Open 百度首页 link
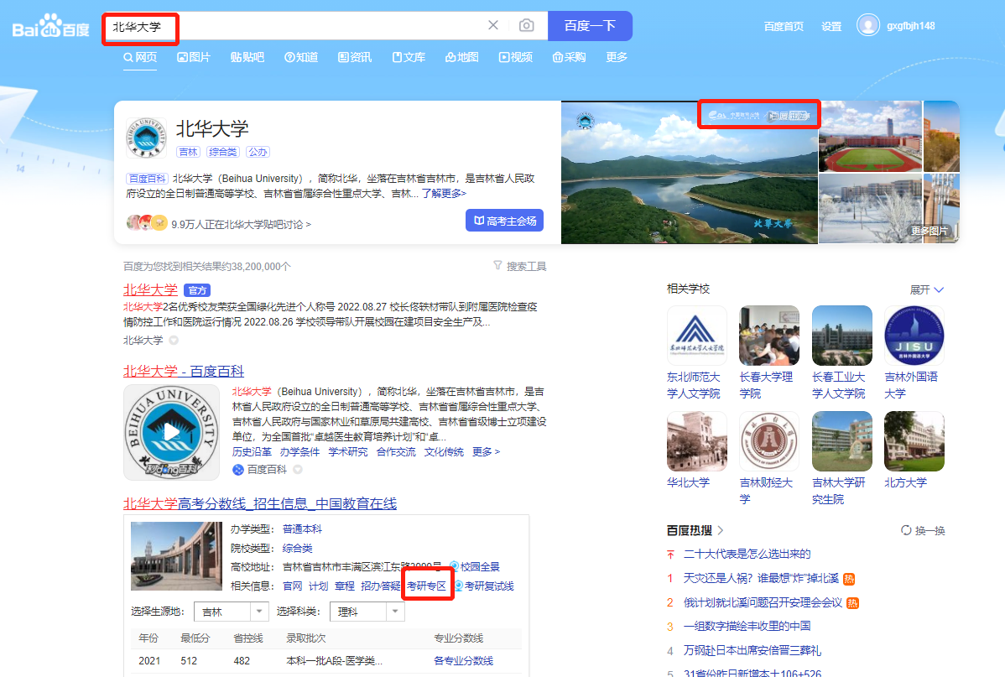The image size is (1005, 677). tap(784, 26)
